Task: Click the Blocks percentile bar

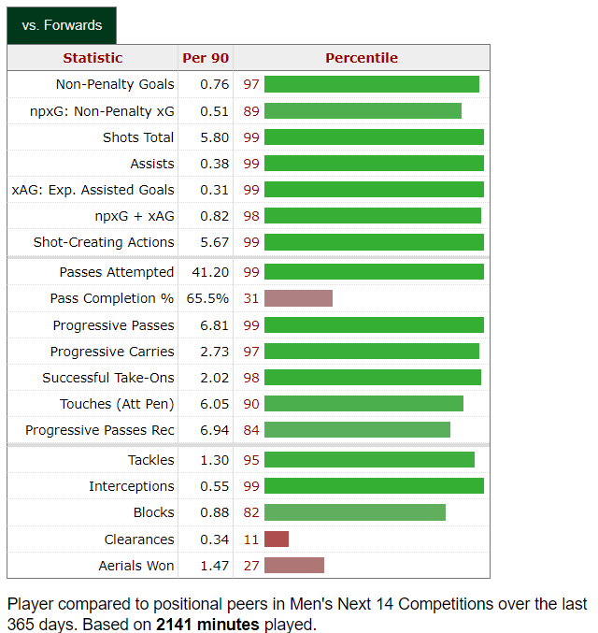Action: (355, 512)
